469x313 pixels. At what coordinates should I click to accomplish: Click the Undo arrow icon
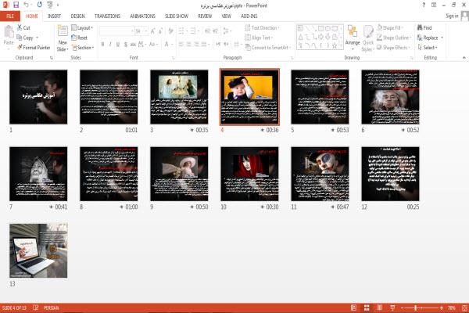coord(27,5)
